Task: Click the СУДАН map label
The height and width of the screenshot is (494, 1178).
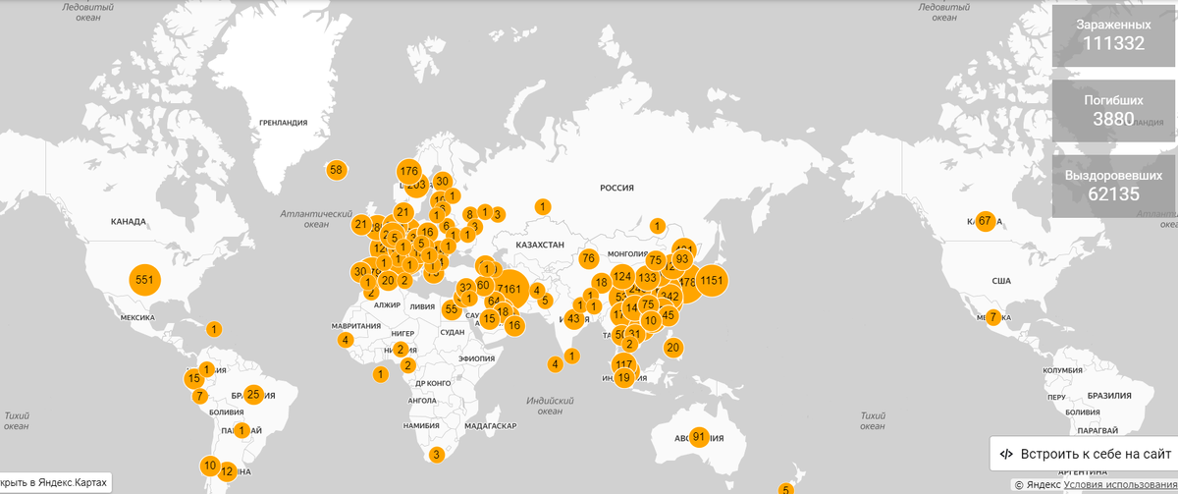Action: 454,332
